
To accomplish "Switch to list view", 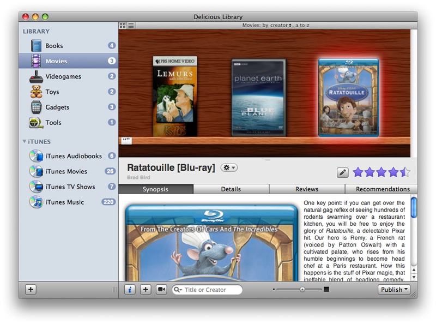I will click(x=131, y=25).
